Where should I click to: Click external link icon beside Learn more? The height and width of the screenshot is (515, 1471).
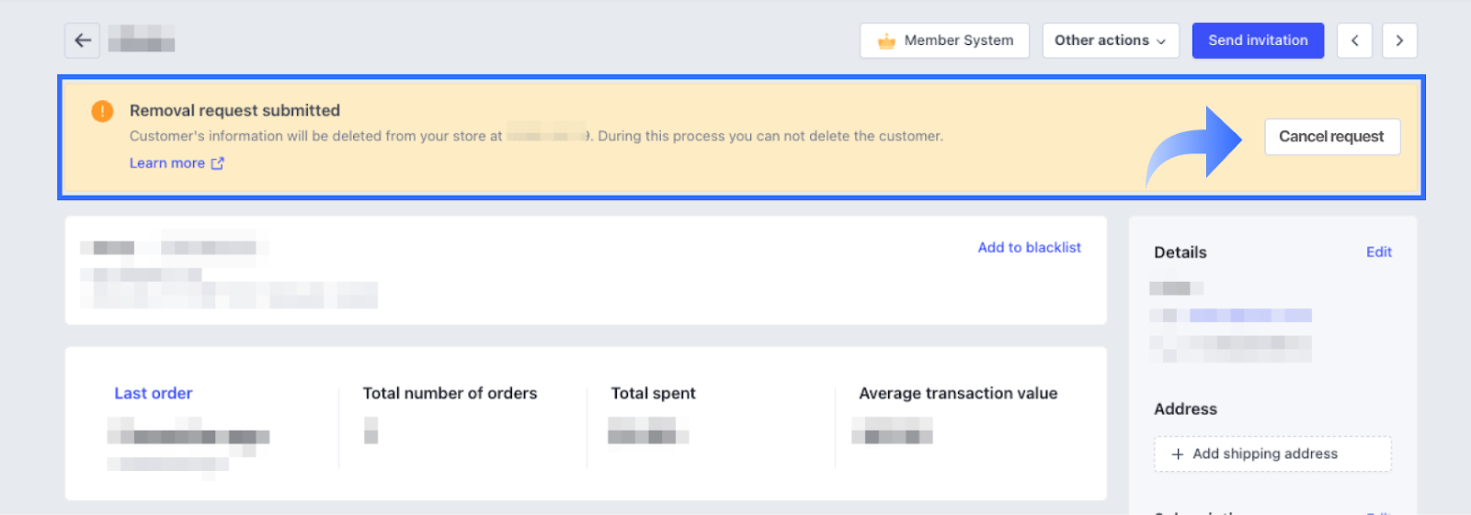218,163
